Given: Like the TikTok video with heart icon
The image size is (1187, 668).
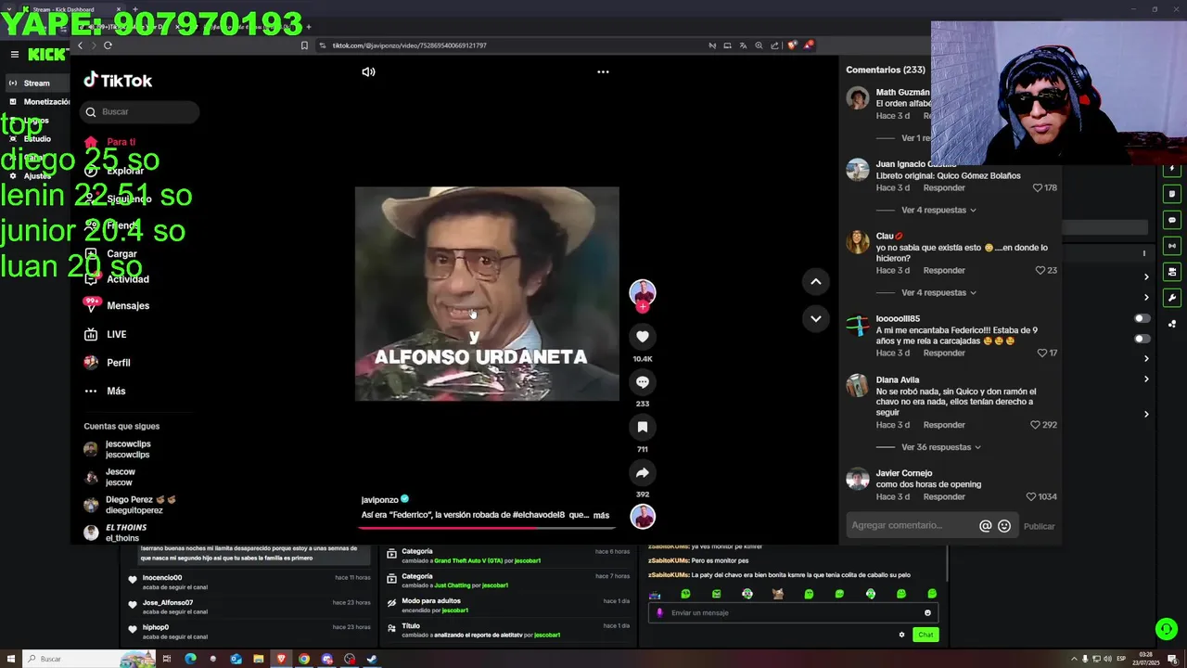Looking at the screenshot, I should pos(643,337).
